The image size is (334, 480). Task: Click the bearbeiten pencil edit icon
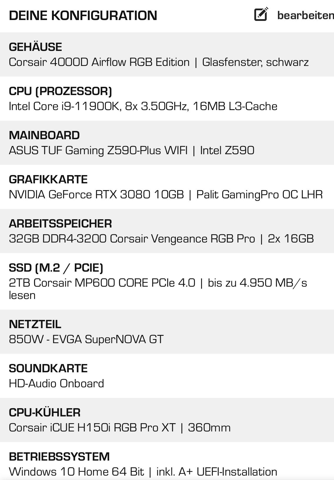coord(261,14)
